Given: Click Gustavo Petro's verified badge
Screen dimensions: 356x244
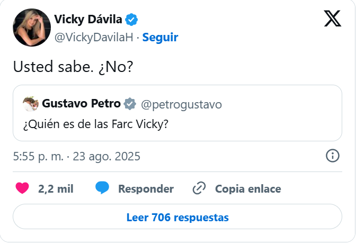Looking at the screenshot, I should [x=130, y=103].
